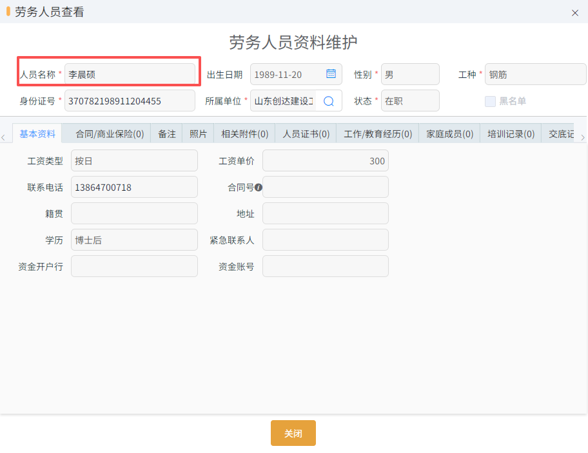
Task: Click the company search magnifier icon
Action: [x=329, y=101]
